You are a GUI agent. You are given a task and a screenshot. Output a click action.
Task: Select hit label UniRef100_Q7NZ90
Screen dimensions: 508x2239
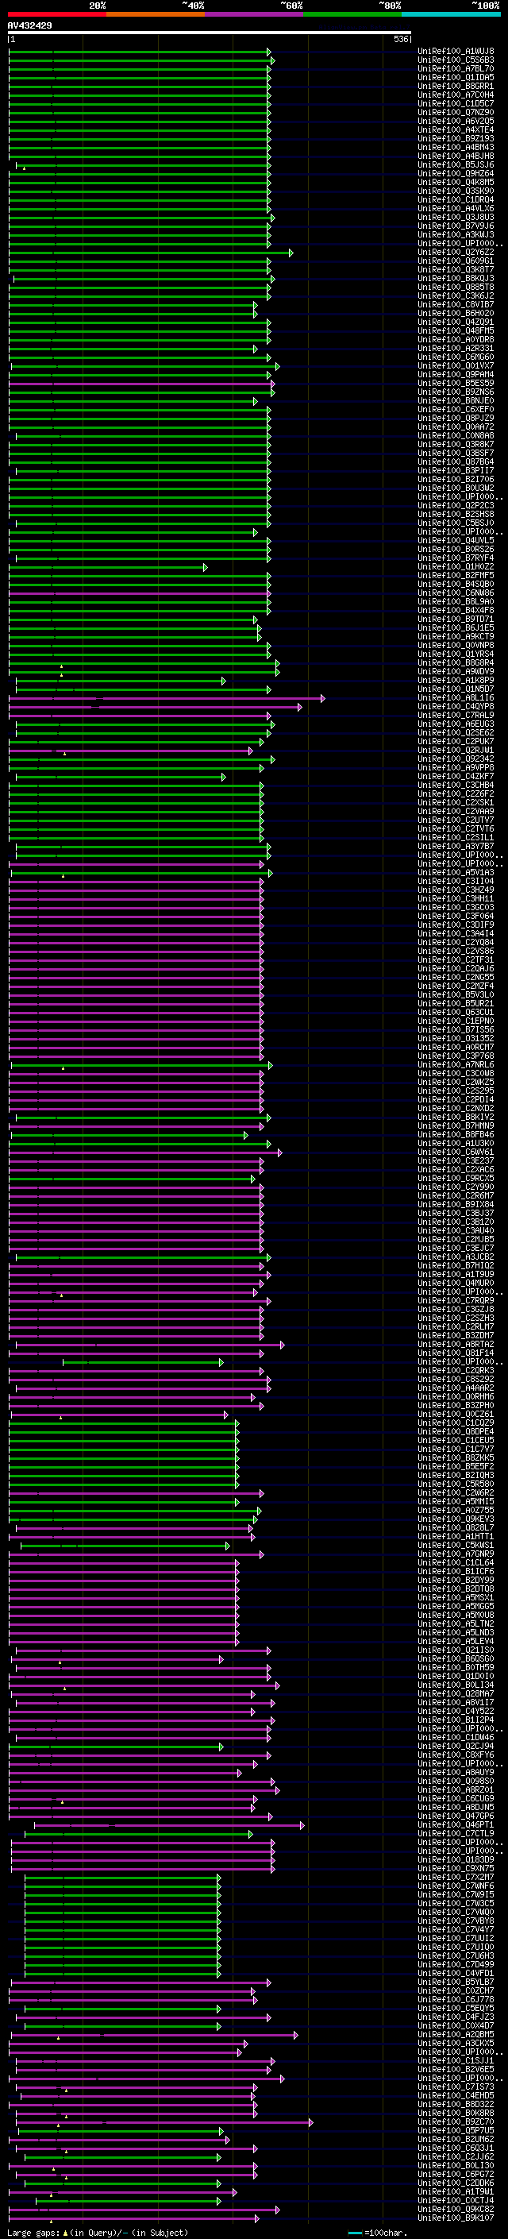tap(456, 112)
